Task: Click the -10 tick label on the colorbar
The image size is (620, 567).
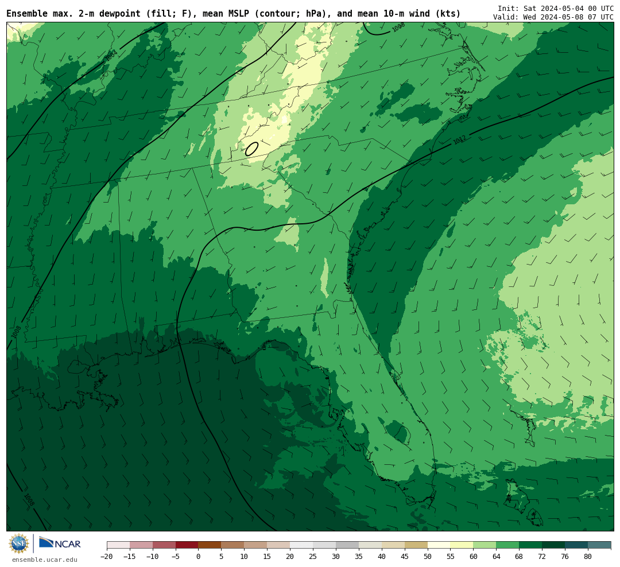Action: [x=153, y=556]
